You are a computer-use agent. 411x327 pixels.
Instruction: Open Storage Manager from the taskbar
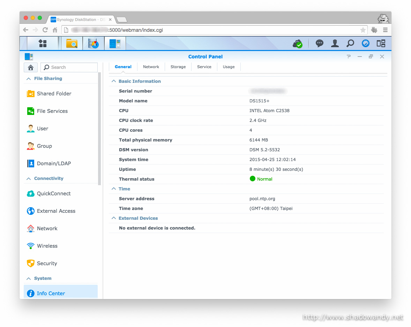[x=93, y=43]
